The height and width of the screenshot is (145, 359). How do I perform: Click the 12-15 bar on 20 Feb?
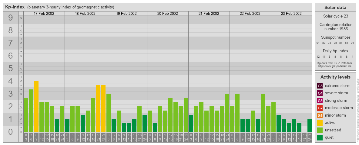tap(170, 115)
